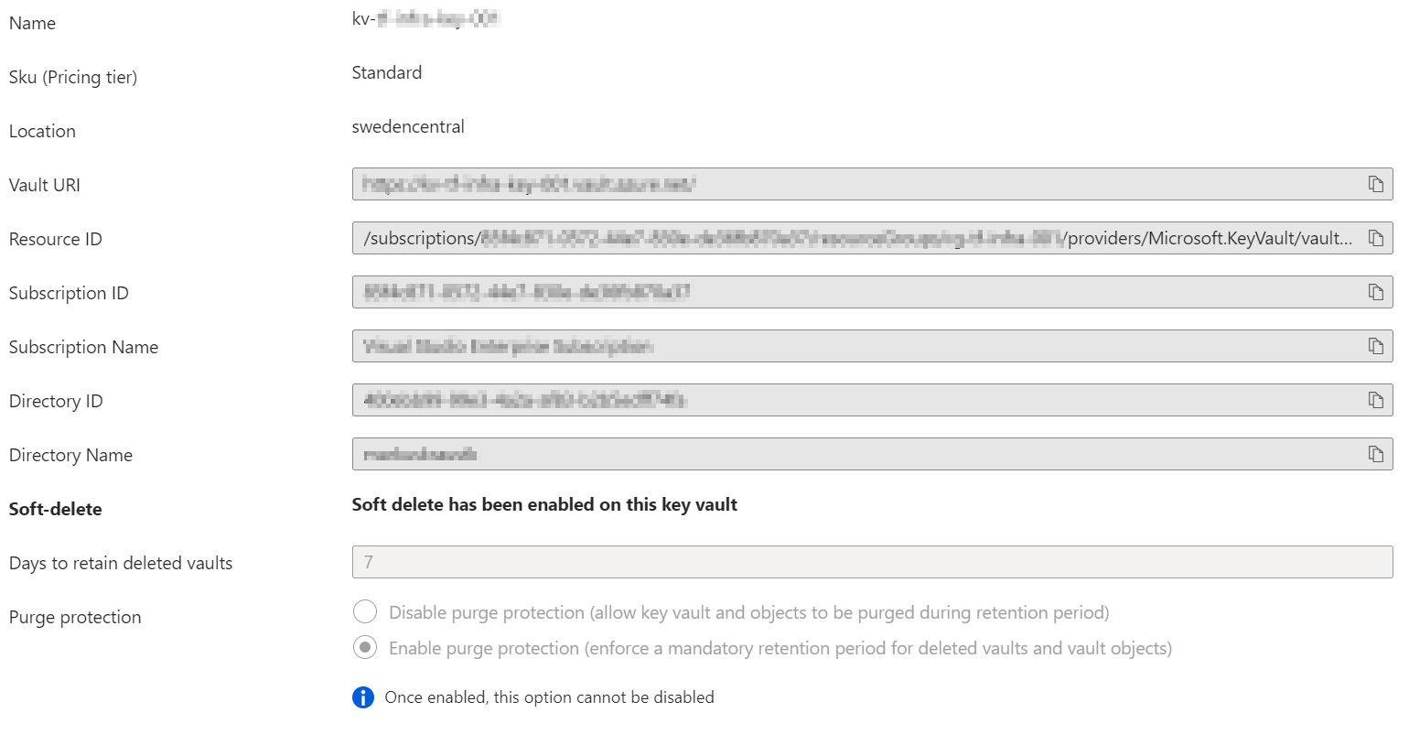The height and width of the screenshot is (734, 1409).
Task: Select Disable purge protection radio button
Action: (x=365, y=612)
